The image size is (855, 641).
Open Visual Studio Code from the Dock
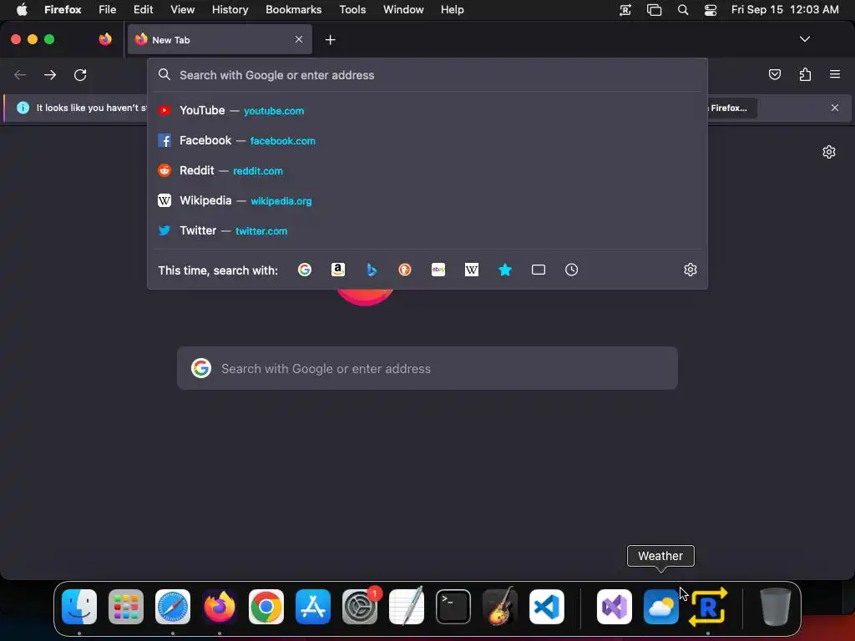click(546, 607)
